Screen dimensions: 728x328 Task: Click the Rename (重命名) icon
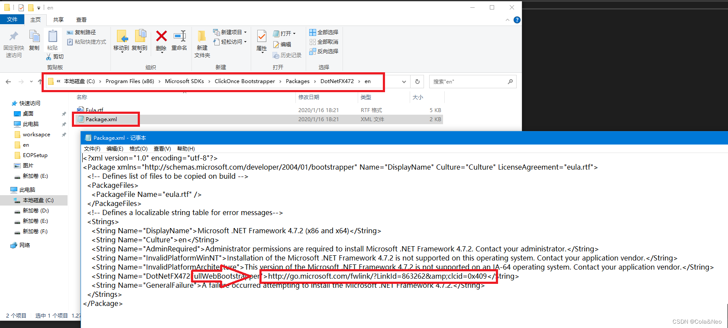tap(179, 36)
